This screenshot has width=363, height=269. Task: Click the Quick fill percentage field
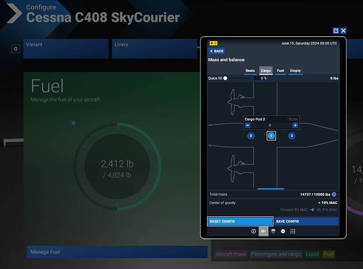(260, 79)
